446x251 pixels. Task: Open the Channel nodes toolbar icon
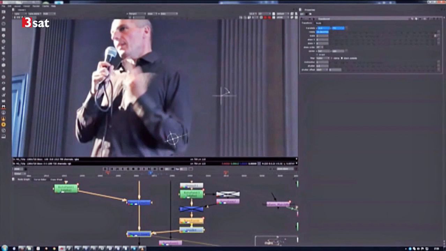click(x=3, y=29)
